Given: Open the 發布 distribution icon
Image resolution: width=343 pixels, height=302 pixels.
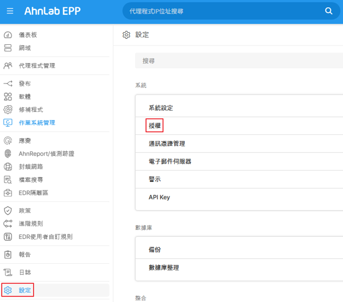Looking at the screenshot, I should [x=8, y=84].
